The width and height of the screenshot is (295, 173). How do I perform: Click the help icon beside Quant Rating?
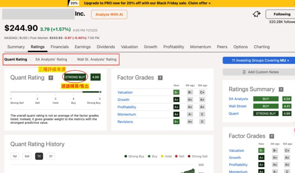point(51,78)
